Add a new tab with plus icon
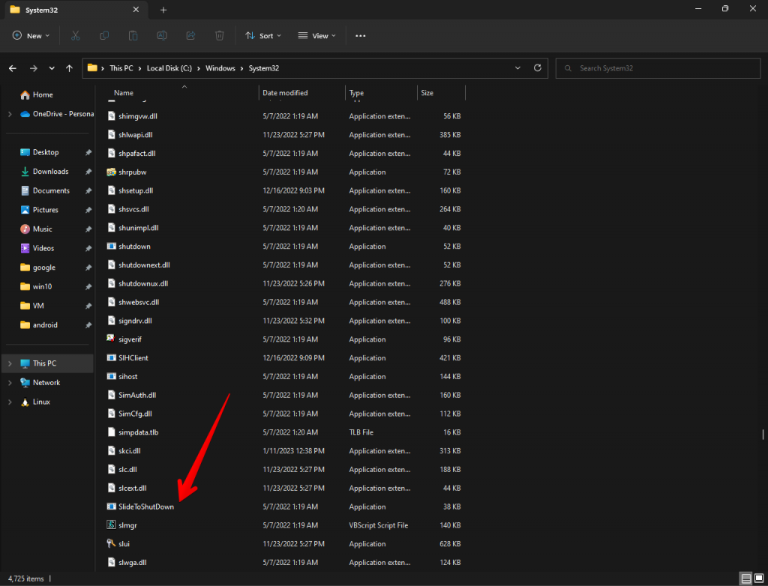The height and width of the screenshot is (586, 768). (x=163, y=10)
